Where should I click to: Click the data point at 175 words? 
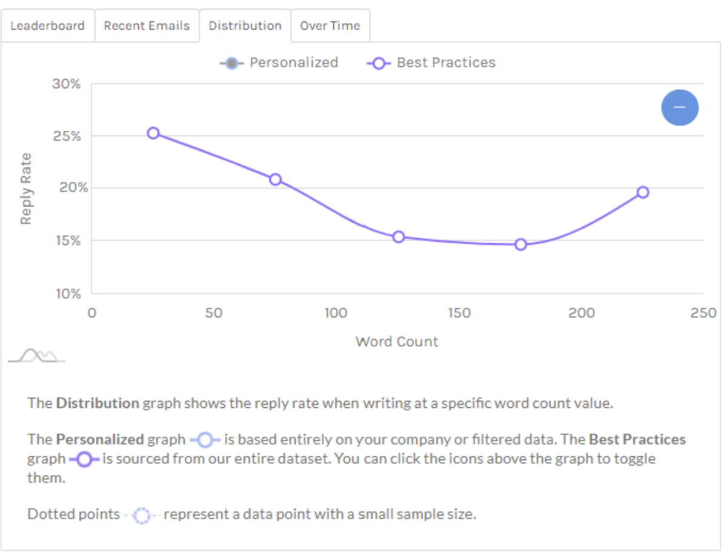tap(521, 244)
